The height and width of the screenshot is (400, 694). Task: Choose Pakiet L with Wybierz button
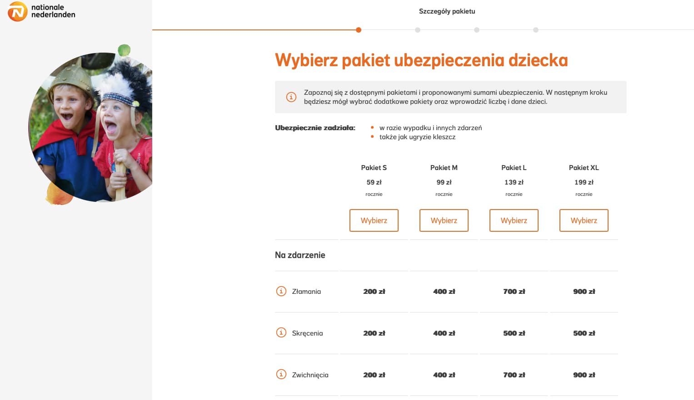pos(514,220)
